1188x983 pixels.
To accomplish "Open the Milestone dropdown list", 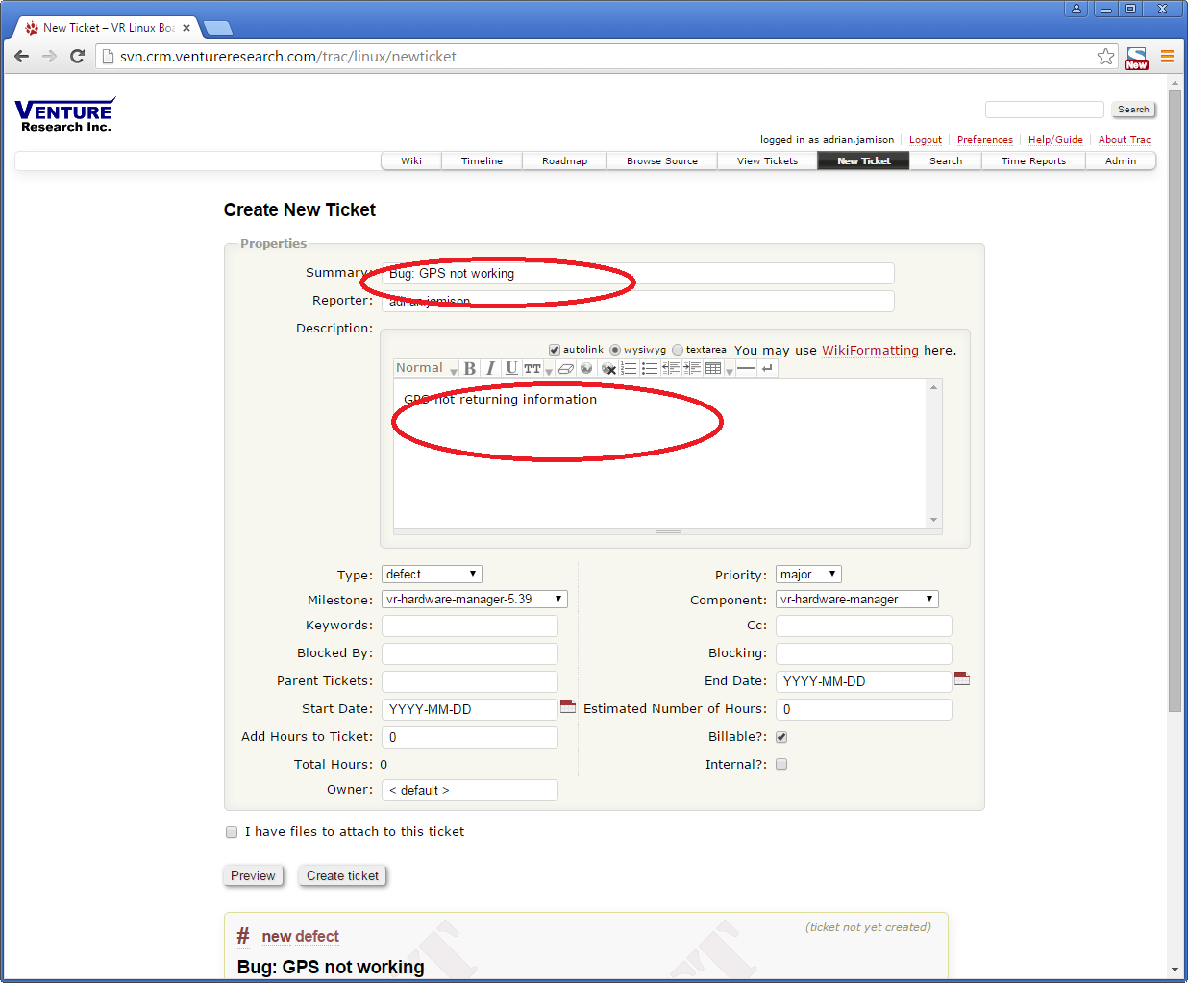I will tap(474, 600).
